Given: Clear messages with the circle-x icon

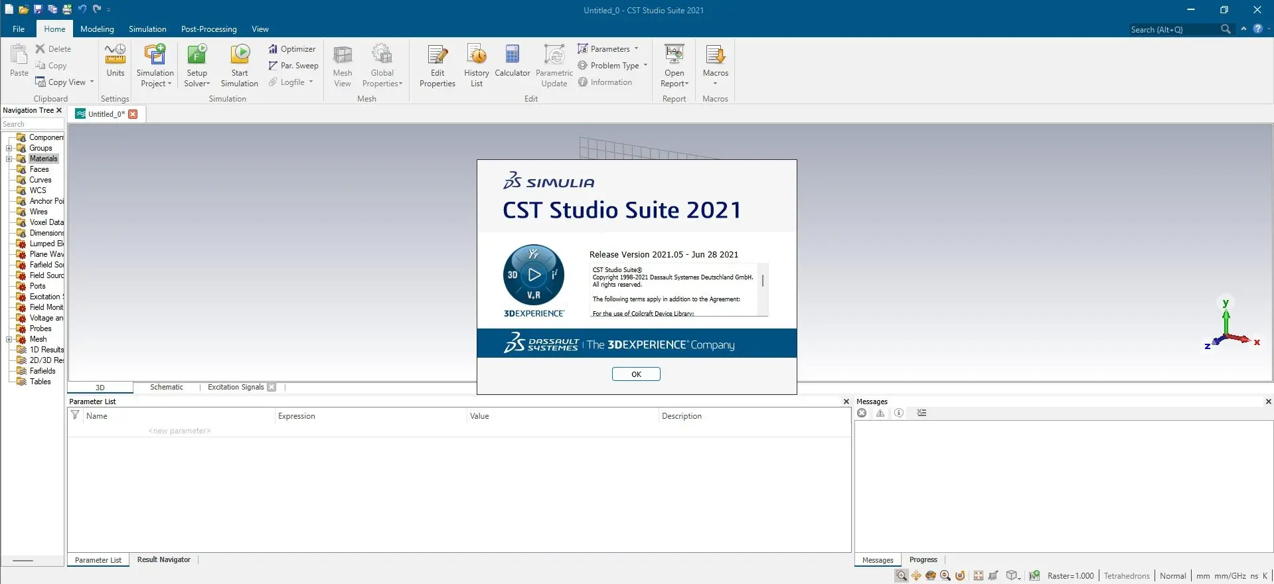Looking at the screenshot, I should coord(862,413).
